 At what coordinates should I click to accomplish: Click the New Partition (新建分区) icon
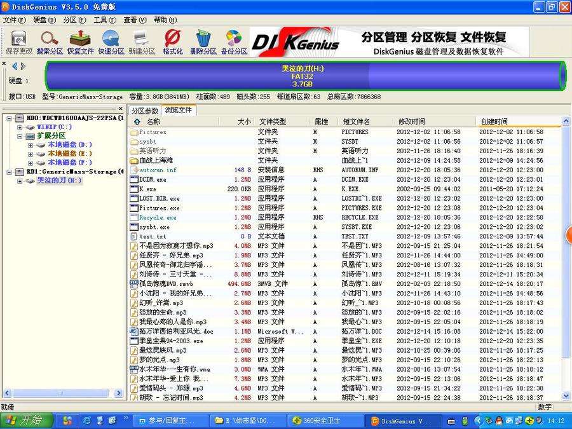[142, 43]
